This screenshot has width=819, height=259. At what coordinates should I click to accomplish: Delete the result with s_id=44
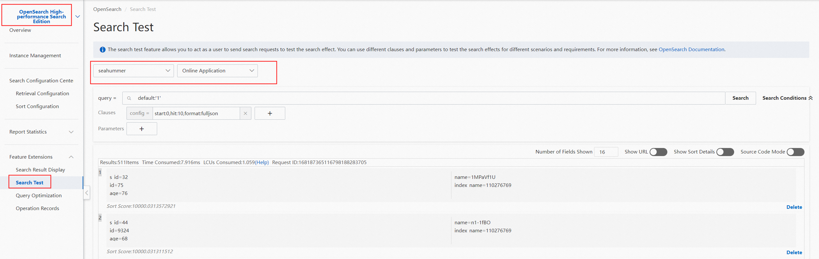(794, 253)
